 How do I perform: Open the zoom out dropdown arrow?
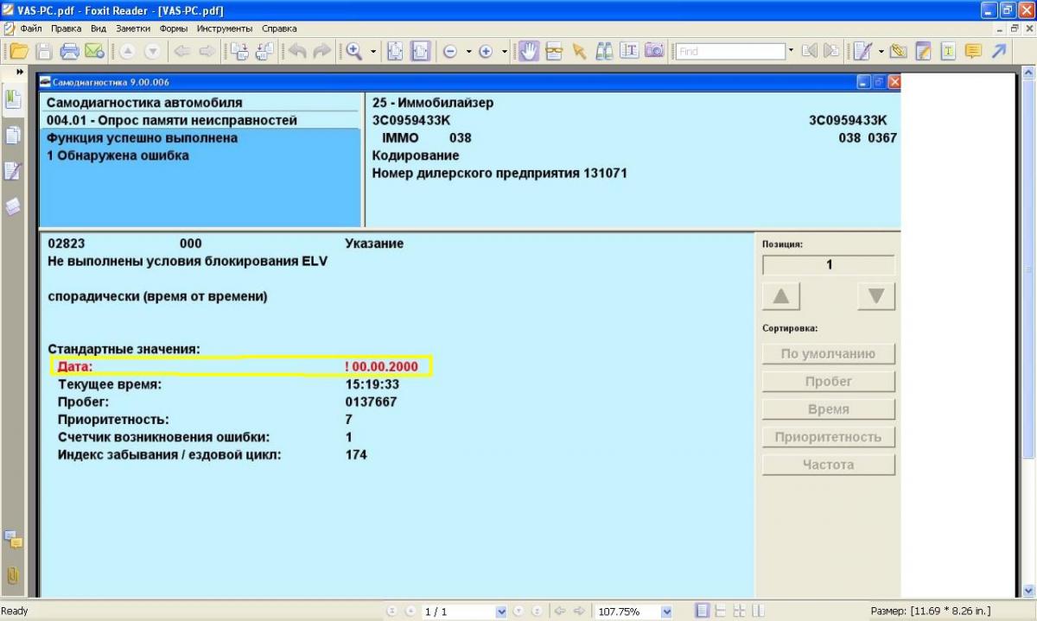(x=468, y=51)
